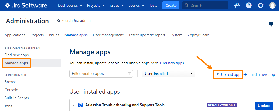Open the Boards dropdown menu
Viewport: 279px width, 111px height.
coord(137,5)
